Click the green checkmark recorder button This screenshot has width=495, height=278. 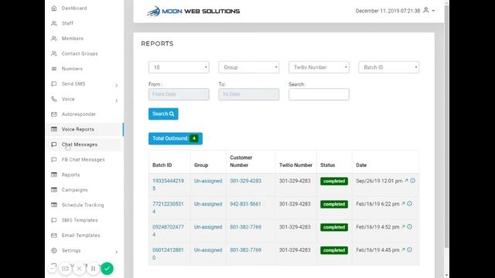[x=107, y=269]
